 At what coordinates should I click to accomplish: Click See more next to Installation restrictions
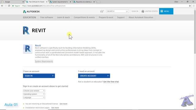[55, 108]
